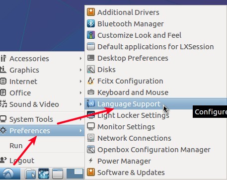Image resolution: width=227 pixels, height=180 pixels.
Task: Click the Customize Look and Feel icon
Action: click(91, 35)
